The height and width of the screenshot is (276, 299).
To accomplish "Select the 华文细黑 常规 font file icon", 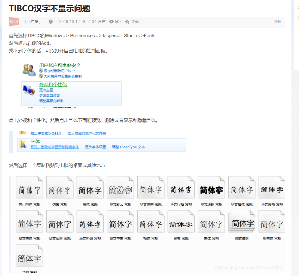I will (x=60, y=221).
